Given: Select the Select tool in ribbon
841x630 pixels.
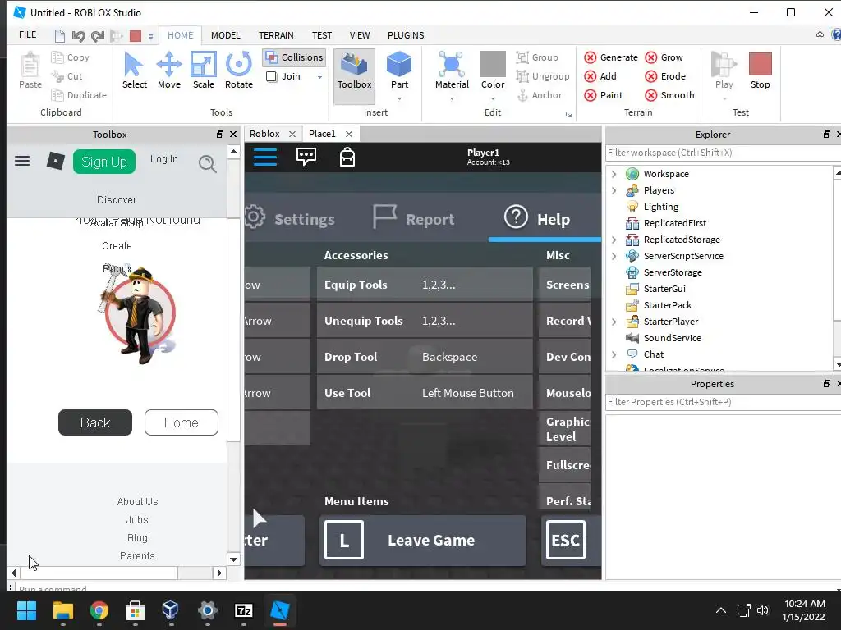Looking at the screenshot, I should click(x=134, y=71).
